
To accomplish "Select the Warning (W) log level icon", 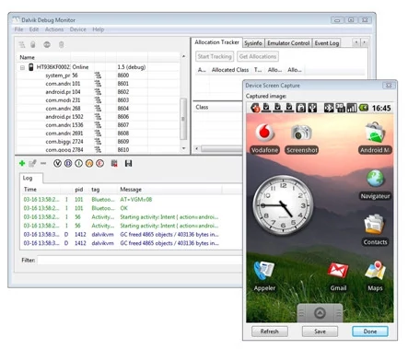I will pyautogui.click(x=89, y=163).
